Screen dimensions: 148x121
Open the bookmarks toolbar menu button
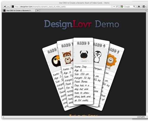pos(144,7)
